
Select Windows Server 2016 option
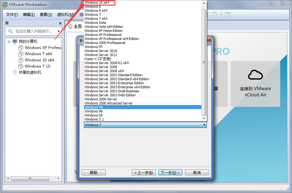pyautogui.click(x=143, y=51)
